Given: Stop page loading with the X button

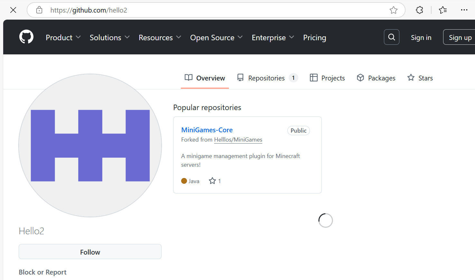Looking at the screenshot, I should (x=13, y=10).
